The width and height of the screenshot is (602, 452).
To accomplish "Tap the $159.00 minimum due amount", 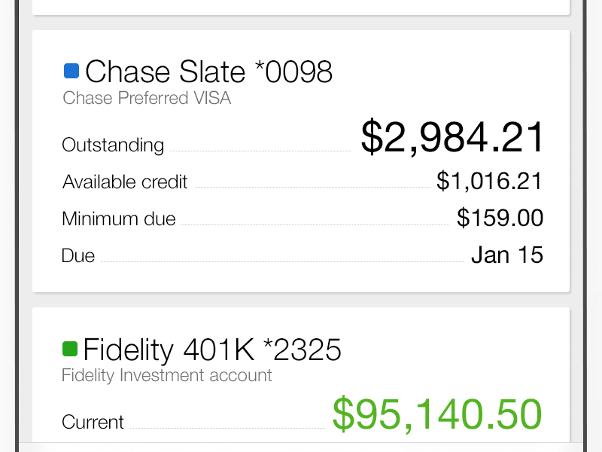I will tap(500, 218).
